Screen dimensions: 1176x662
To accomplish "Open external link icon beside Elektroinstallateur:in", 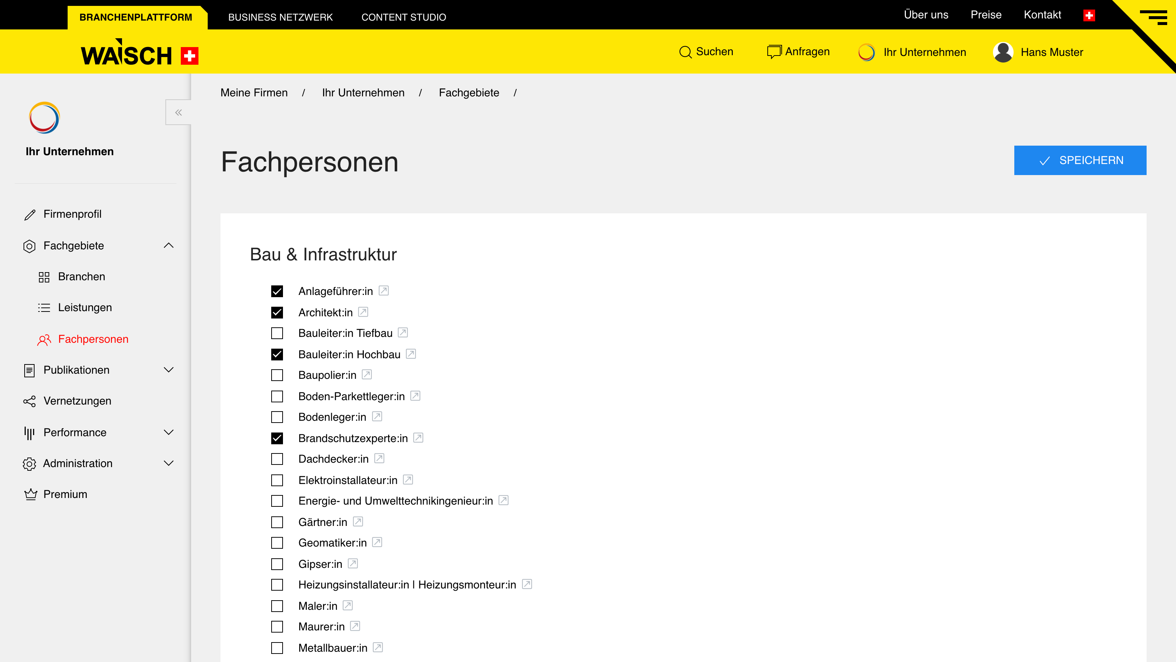I will [408, 480].
